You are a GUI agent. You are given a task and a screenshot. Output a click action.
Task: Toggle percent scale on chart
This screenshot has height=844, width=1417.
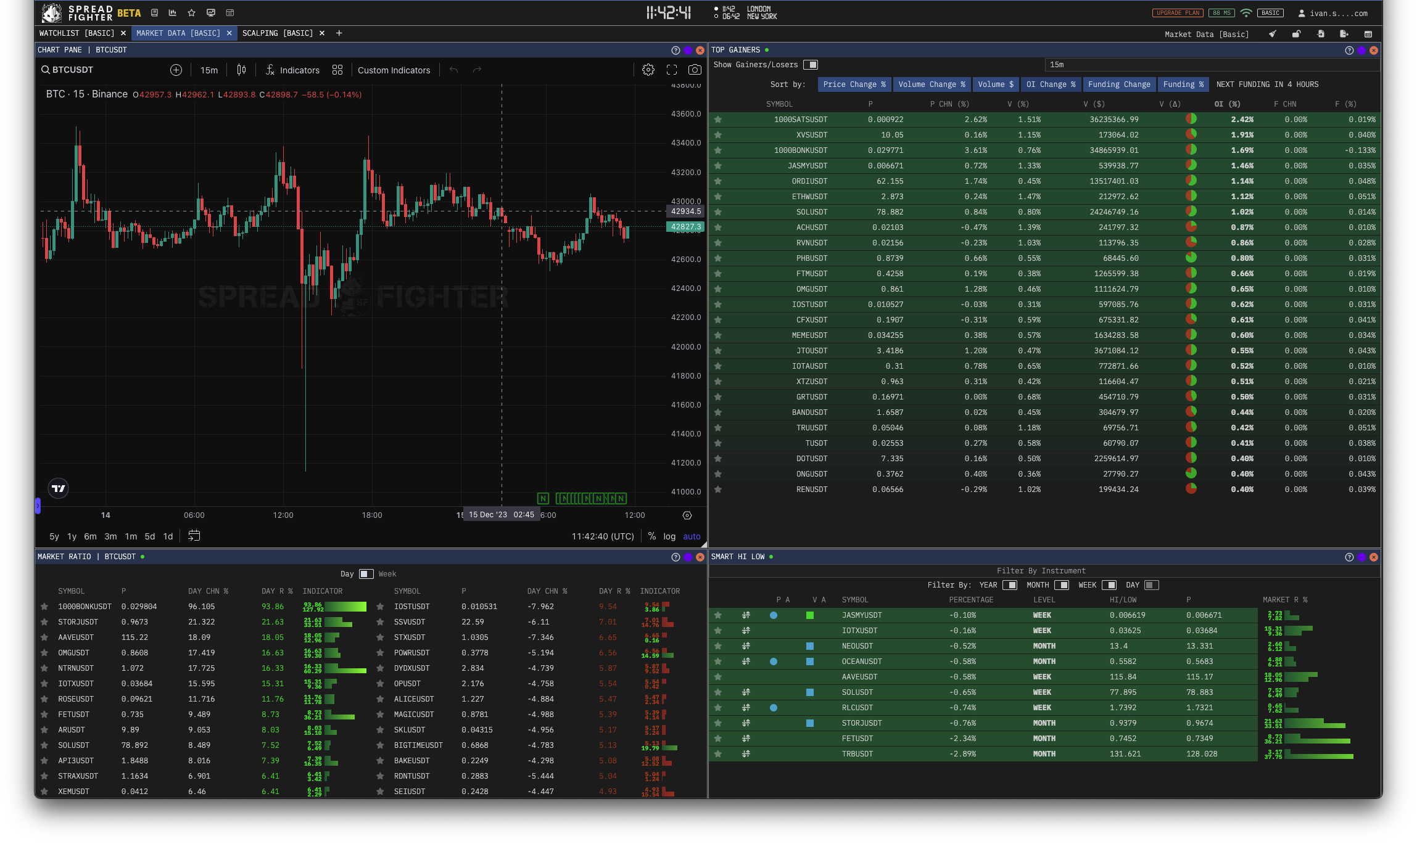click(x=652, y=536)
